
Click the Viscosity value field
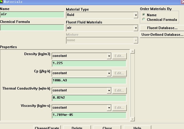pyautogui.click(x=89, y=115)
